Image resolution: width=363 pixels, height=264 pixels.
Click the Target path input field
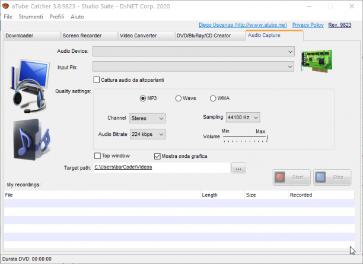[x=161, y=167]
